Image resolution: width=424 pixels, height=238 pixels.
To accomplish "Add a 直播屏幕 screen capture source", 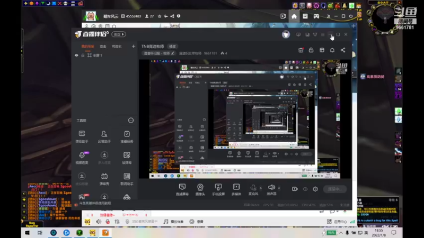I will click(182, 189).
